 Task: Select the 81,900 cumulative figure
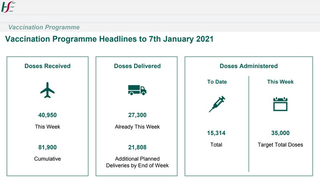[47, 147]
